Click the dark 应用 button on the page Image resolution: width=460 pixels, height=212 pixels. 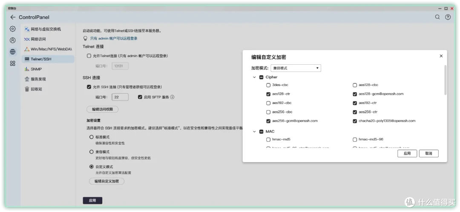pos(92,201)
